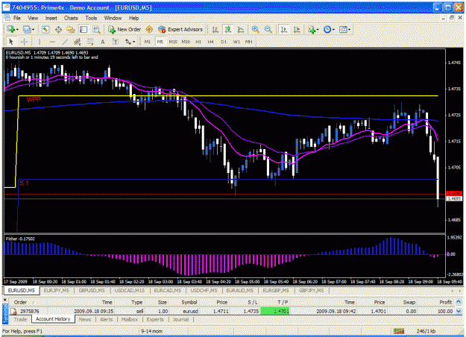Click the connection status bars indicator
The height and width of the screenshot is (337, 466).
399,331
